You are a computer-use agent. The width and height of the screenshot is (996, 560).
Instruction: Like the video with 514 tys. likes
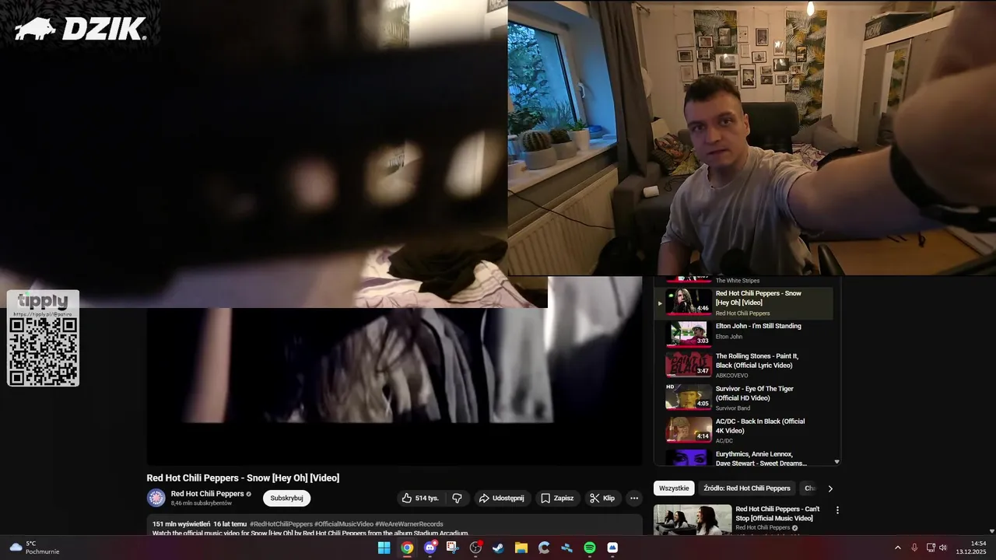(420, 498)
